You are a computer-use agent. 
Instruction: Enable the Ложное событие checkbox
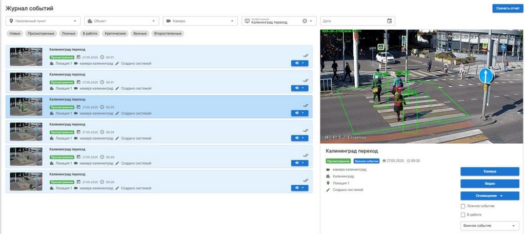click(463, 206)
